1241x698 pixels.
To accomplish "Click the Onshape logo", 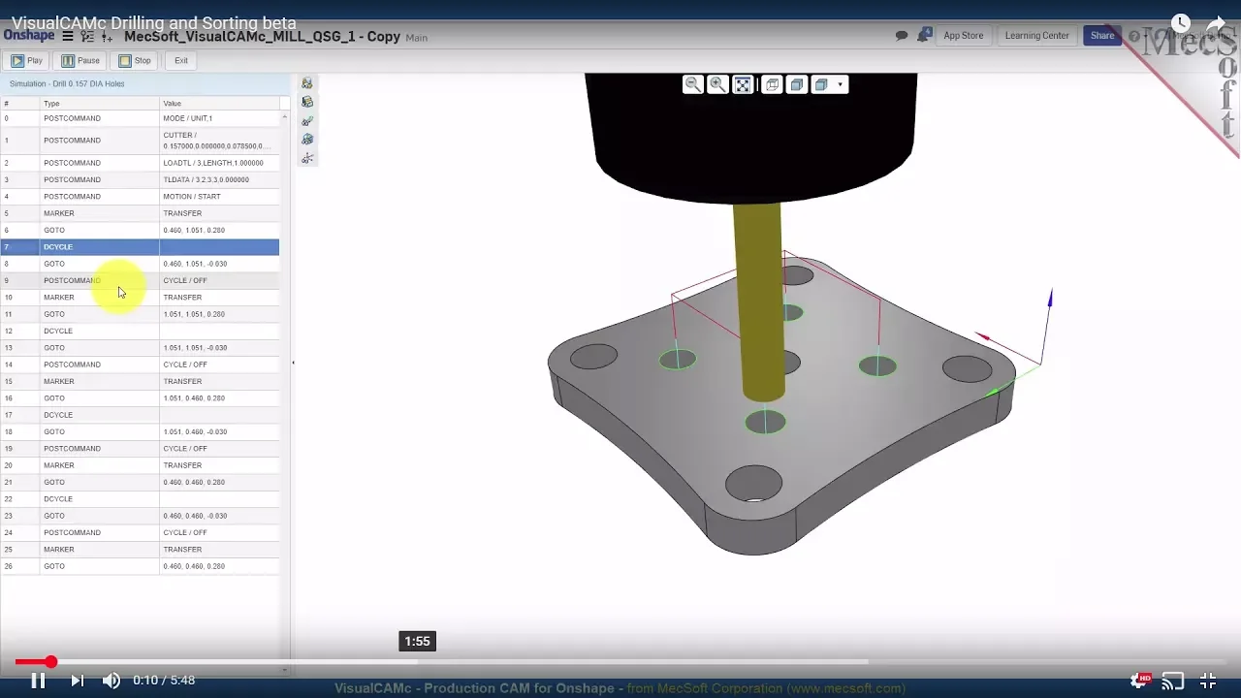I will (x=29, y=35).
